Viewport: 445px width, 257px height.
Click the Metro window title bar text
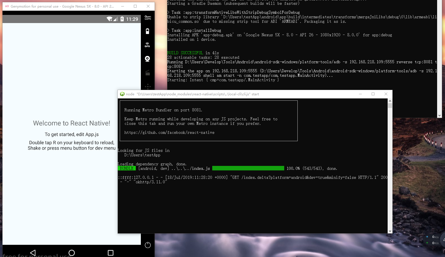click(x=192, y=94)
